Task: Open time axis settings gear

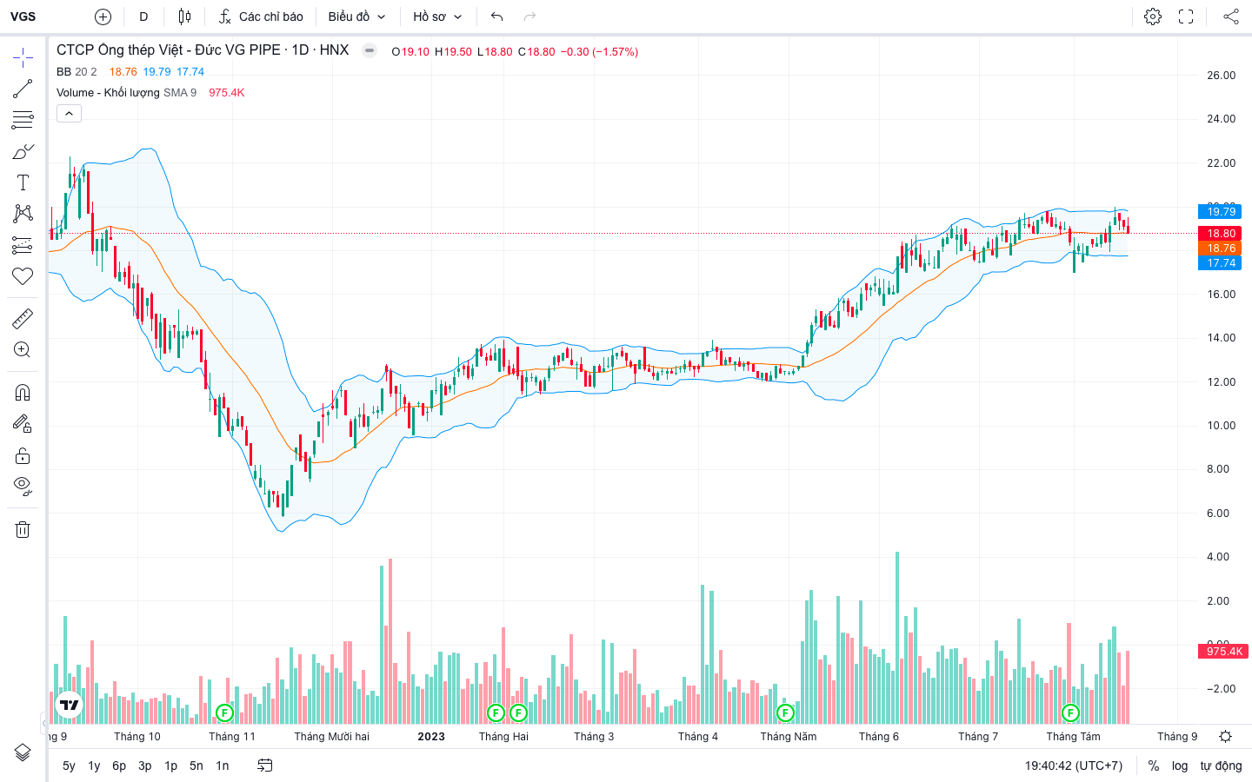Action: pos(1225,736)
